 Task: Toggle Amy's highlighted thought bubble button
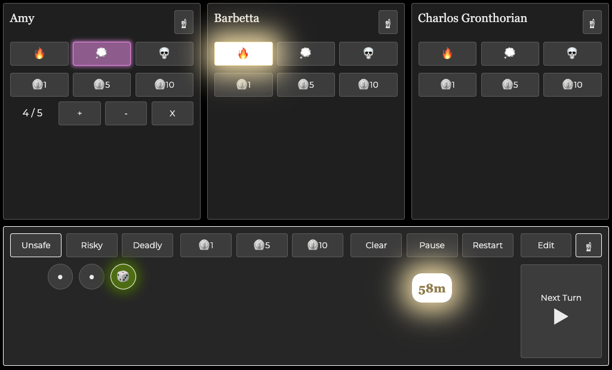pyautogui.click(x=102, y=54)
